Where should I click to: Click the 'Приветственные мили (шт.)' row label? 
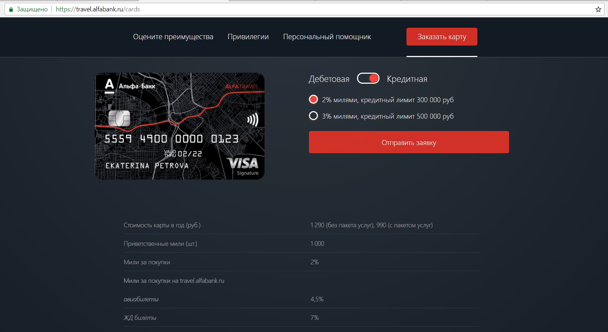coord(160,244)
